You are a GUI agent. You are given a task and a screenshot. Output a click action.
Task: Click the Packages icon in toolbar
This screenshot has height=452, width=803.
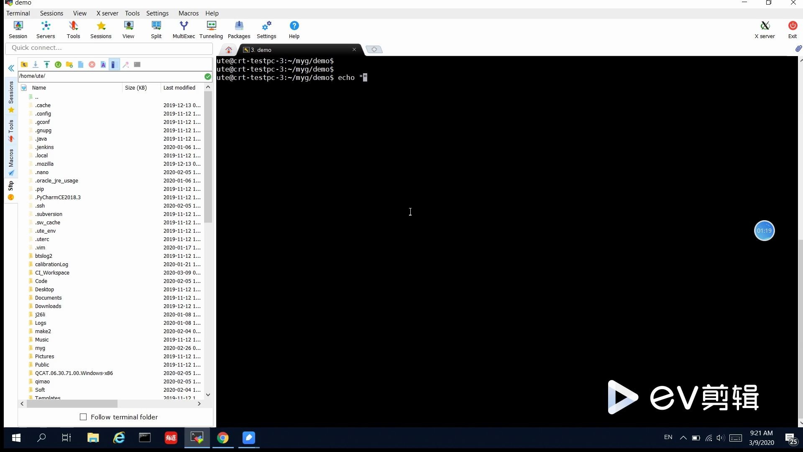tap(239, 30)
